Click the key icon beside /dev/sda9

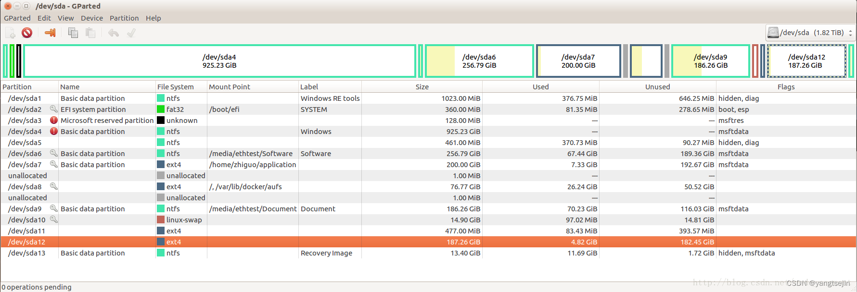(54, 208)
